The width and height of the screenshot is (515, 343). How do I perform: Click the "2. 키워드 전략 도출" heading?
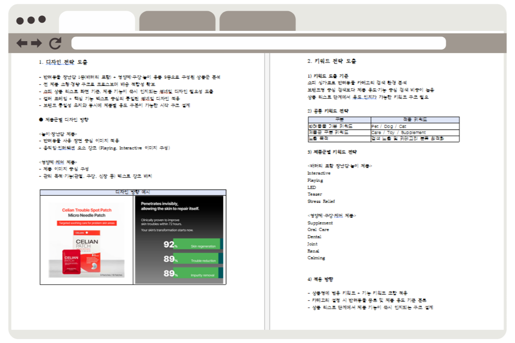pos(331,61)
